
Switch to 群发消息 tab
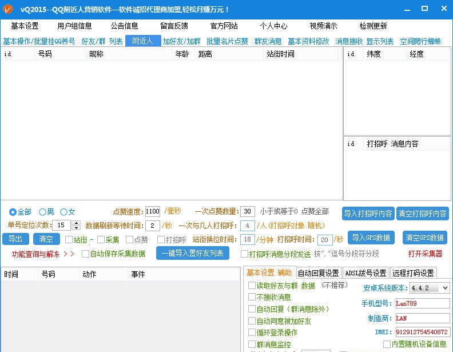pos(268,41)
